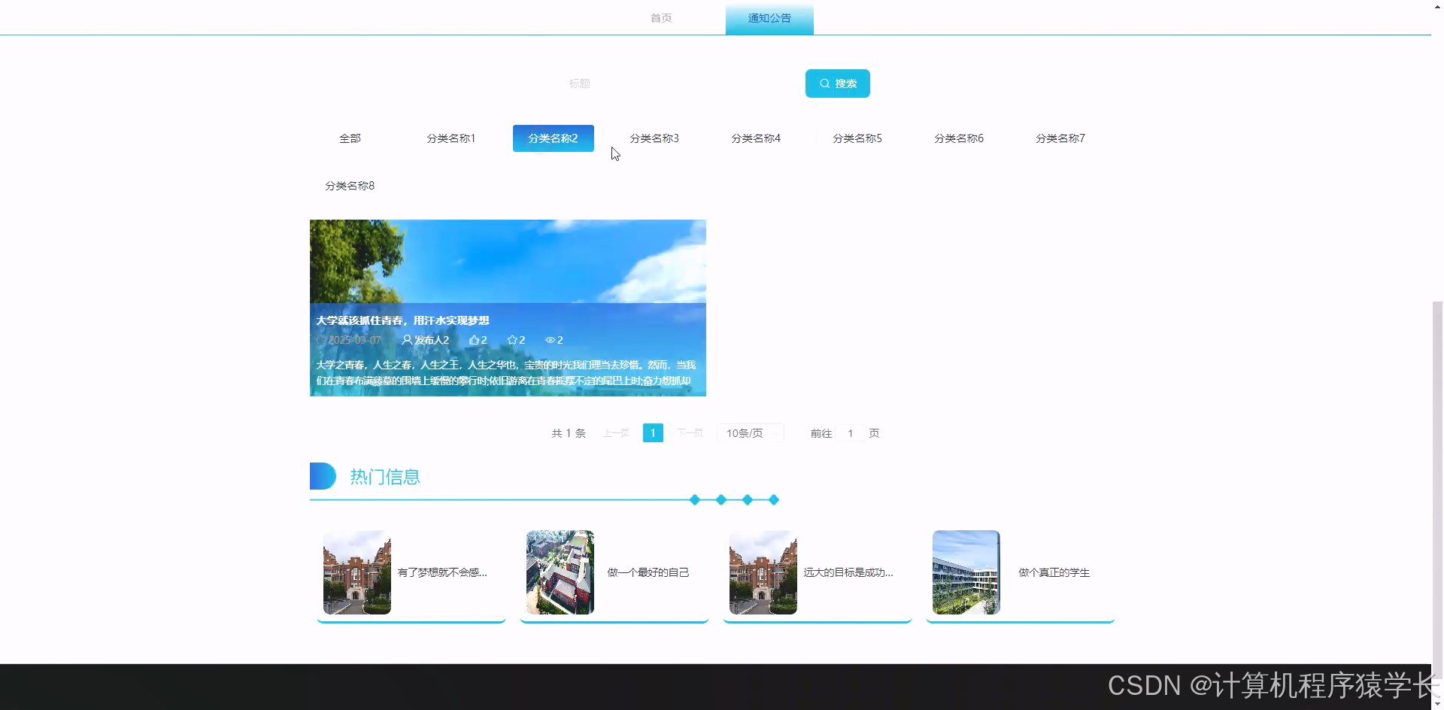Screen dimensions: 1444x710
Task: Click the blue circle icon beside 热门信息
Action: (322, 475)
